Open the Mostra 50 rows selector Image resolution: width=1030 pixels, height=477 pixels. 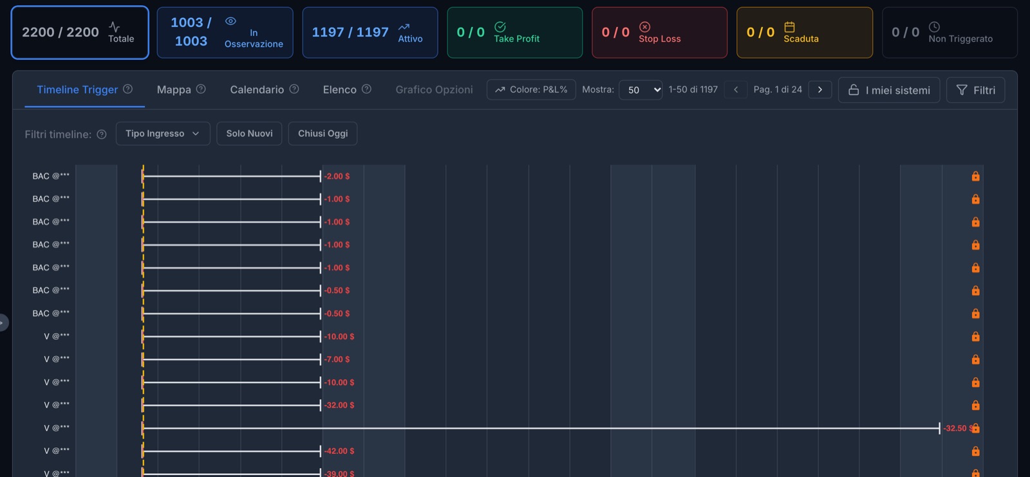[x=641, y=90]
